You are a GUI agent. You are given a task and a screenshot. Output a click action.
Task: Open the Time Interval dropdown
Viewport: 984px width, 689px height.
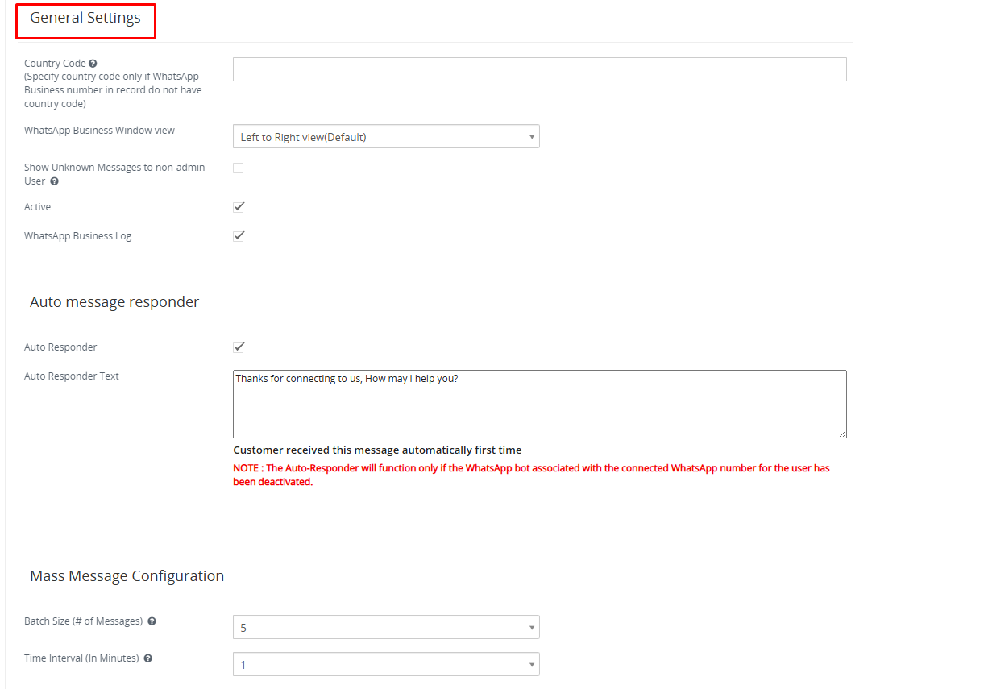(386, 664)
